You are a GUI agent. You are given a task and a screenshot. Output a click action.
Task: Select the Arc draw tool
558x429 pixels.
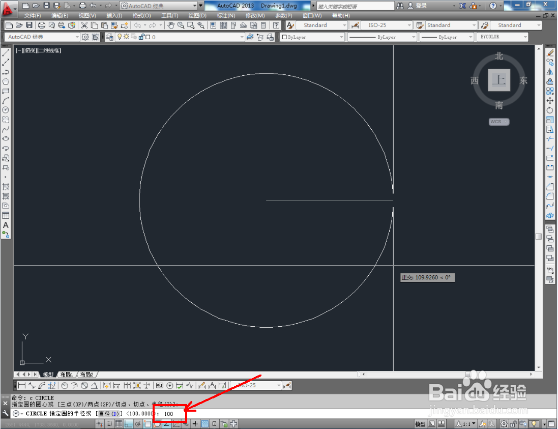pos(6,101)
